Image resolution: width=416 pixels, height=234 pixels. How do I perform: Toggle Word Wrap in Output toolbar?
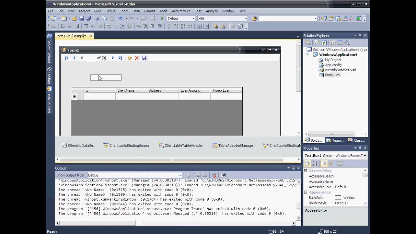[x=223, y=175]
